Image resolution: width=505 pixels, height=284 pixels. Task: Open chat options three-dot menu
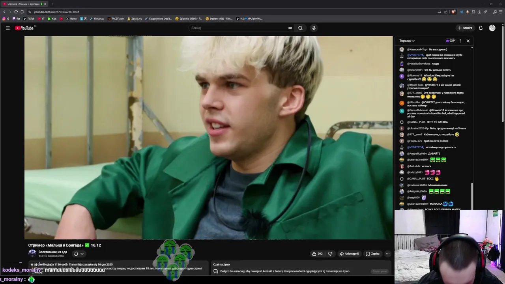(x=460, y=41)
